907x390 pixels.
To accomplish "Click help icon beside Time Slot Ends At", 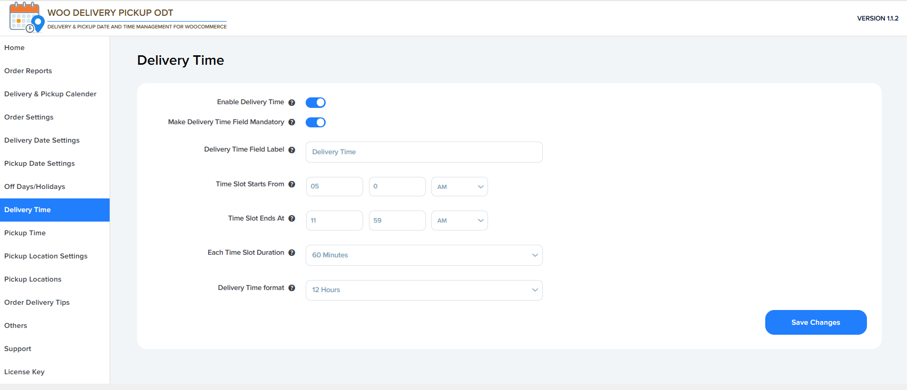I will 291,218.
